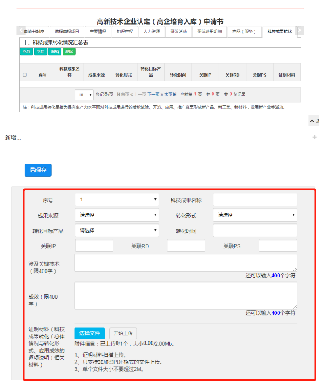Click the 删除 button to remove records
Screen dimensions: 324x387
[x=68, y=52]
